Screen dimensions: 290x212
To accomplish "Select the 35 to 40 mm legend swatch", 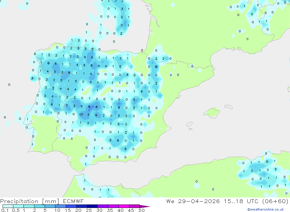I will click(113, 206).
